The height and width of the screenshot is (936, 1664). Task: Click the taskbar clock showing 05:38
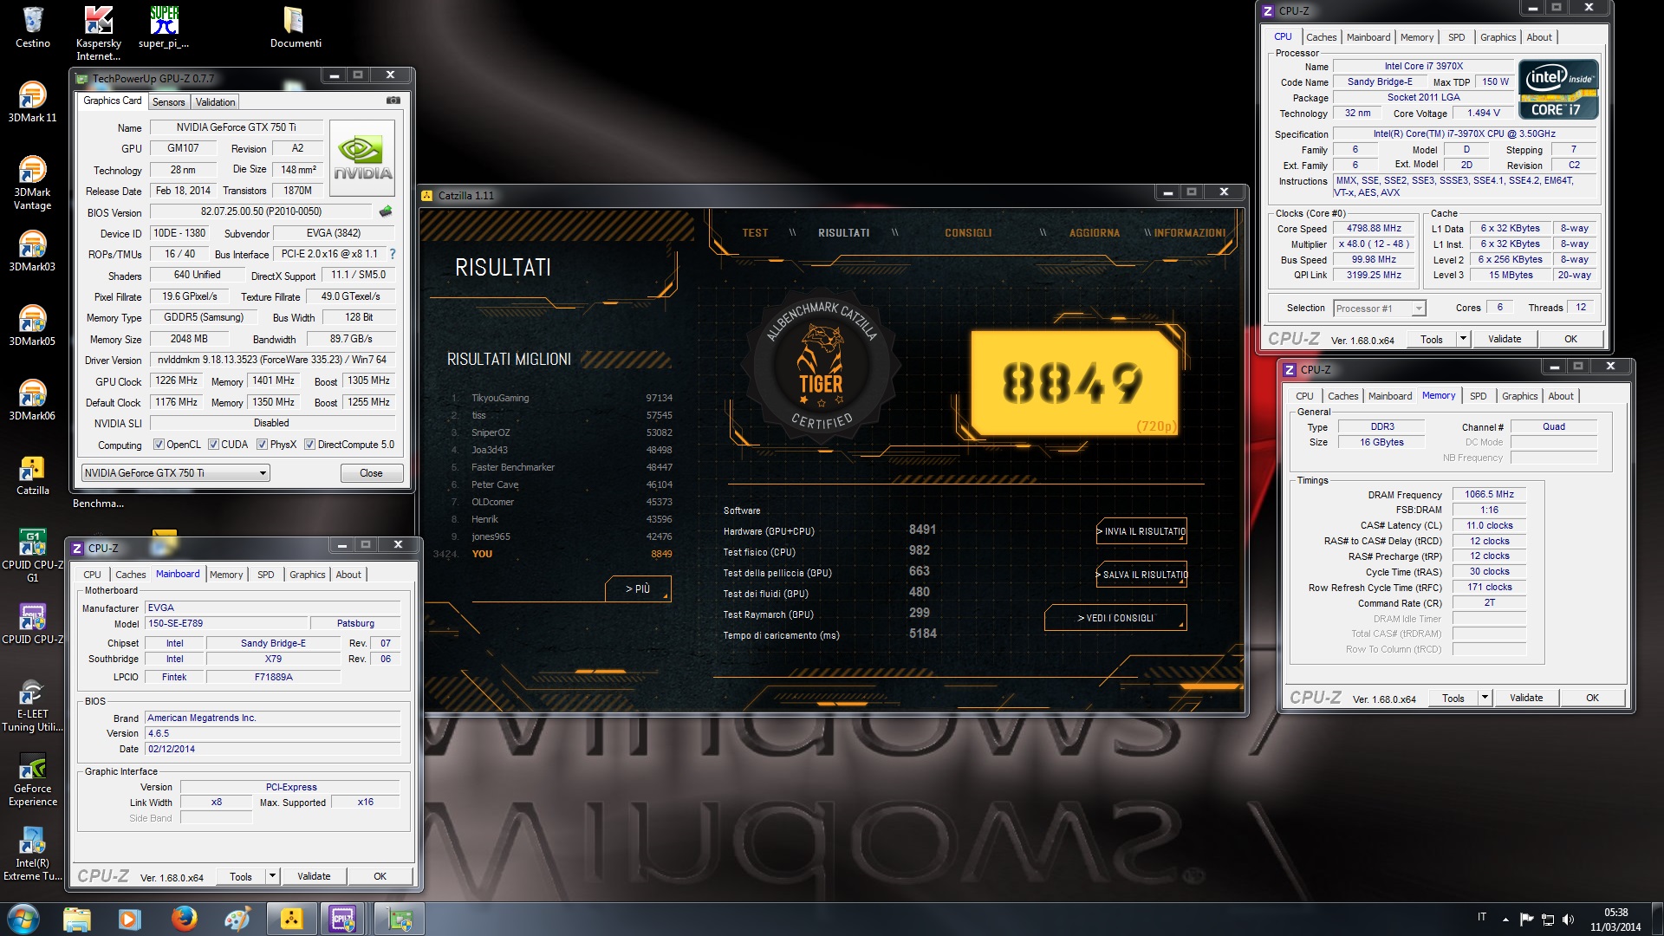point(1615,920)
